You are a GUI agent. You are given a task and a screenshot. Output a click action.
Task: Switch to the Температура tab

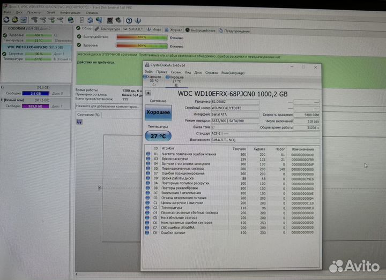[108, 29]
